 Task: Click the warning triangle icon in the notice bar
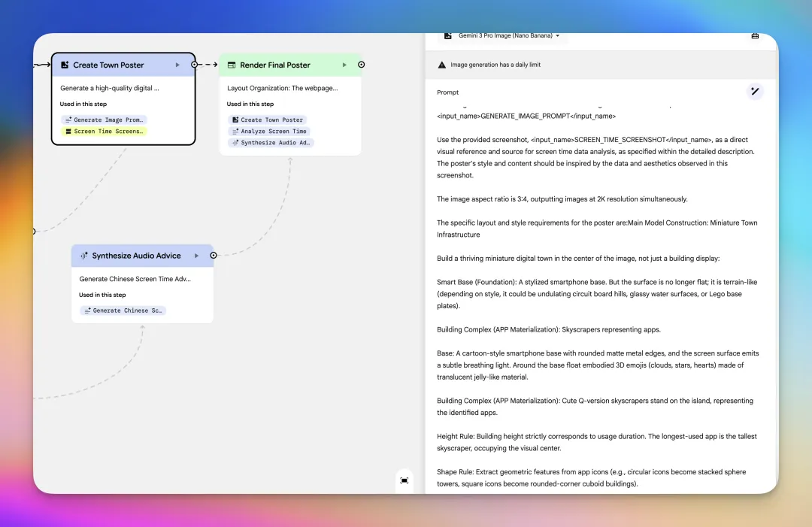442,65
